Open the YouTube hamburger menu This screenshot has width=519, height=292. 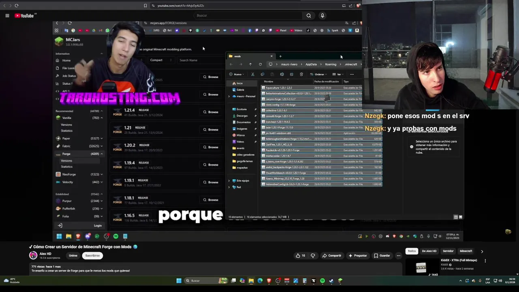pyautogui.click(x=7, y=15)
